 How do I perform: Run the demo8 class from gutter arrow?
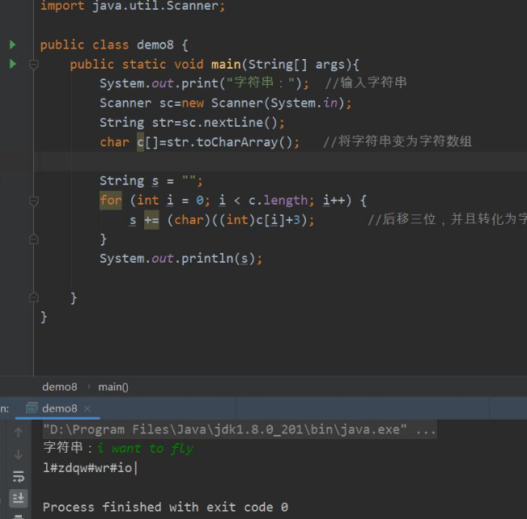(13, 44)
